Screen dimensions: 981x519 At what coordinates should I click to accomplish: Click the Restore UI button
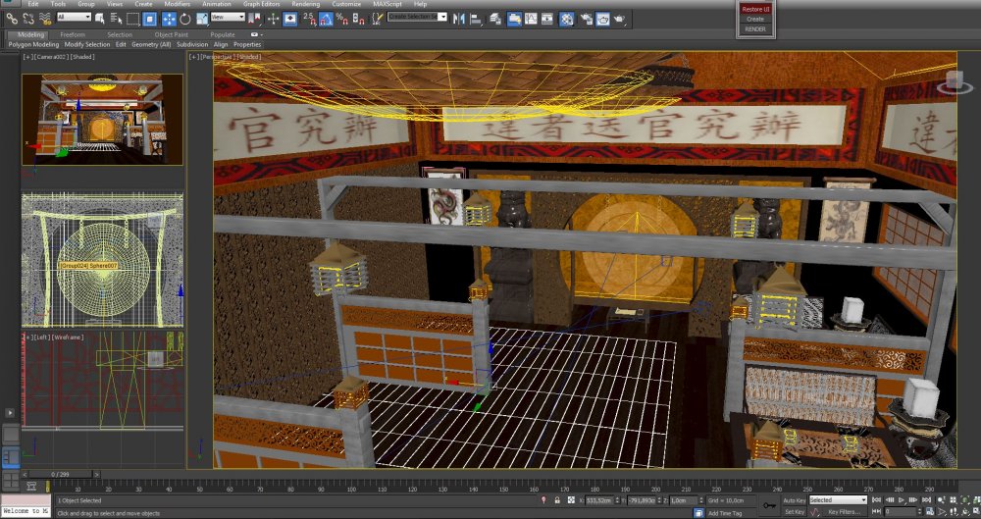(x=755, y=9)
